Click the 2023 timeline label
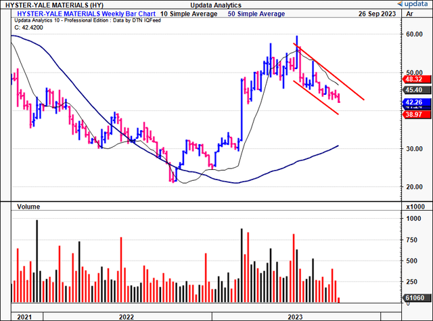This screenshot has height=321, width=433. coord(295,317)
